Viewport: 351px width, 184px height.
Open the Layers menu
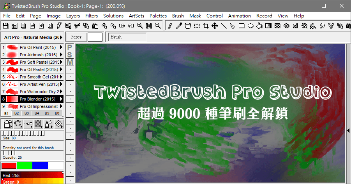pyautogui.click(x=73, y=16)
